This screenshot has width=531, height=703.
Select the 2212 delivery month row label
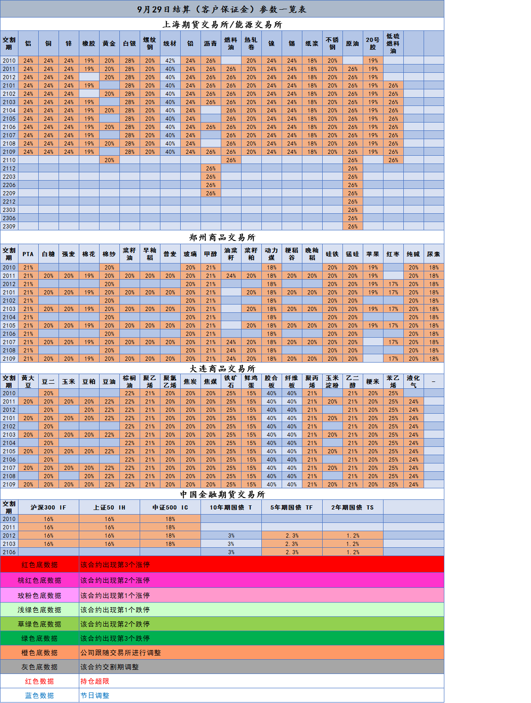coord(9,201)
